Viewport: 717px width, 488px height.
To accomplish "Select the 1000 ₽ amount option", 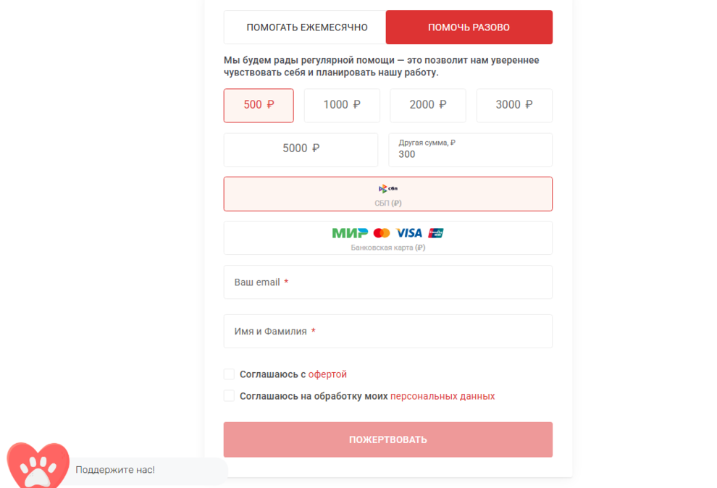I will click(342, 105).
